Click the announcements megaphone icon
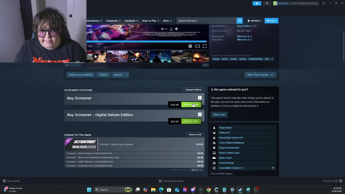 (x=257, y=3)
